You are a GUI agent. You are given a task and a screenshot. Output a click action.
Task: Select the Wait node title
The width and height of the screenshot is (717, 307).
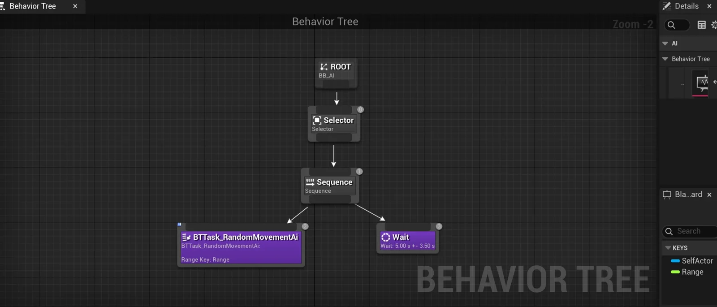coord(401,237)
